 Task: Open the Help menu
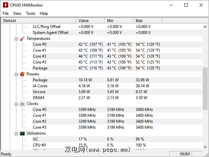coord(44,13)
